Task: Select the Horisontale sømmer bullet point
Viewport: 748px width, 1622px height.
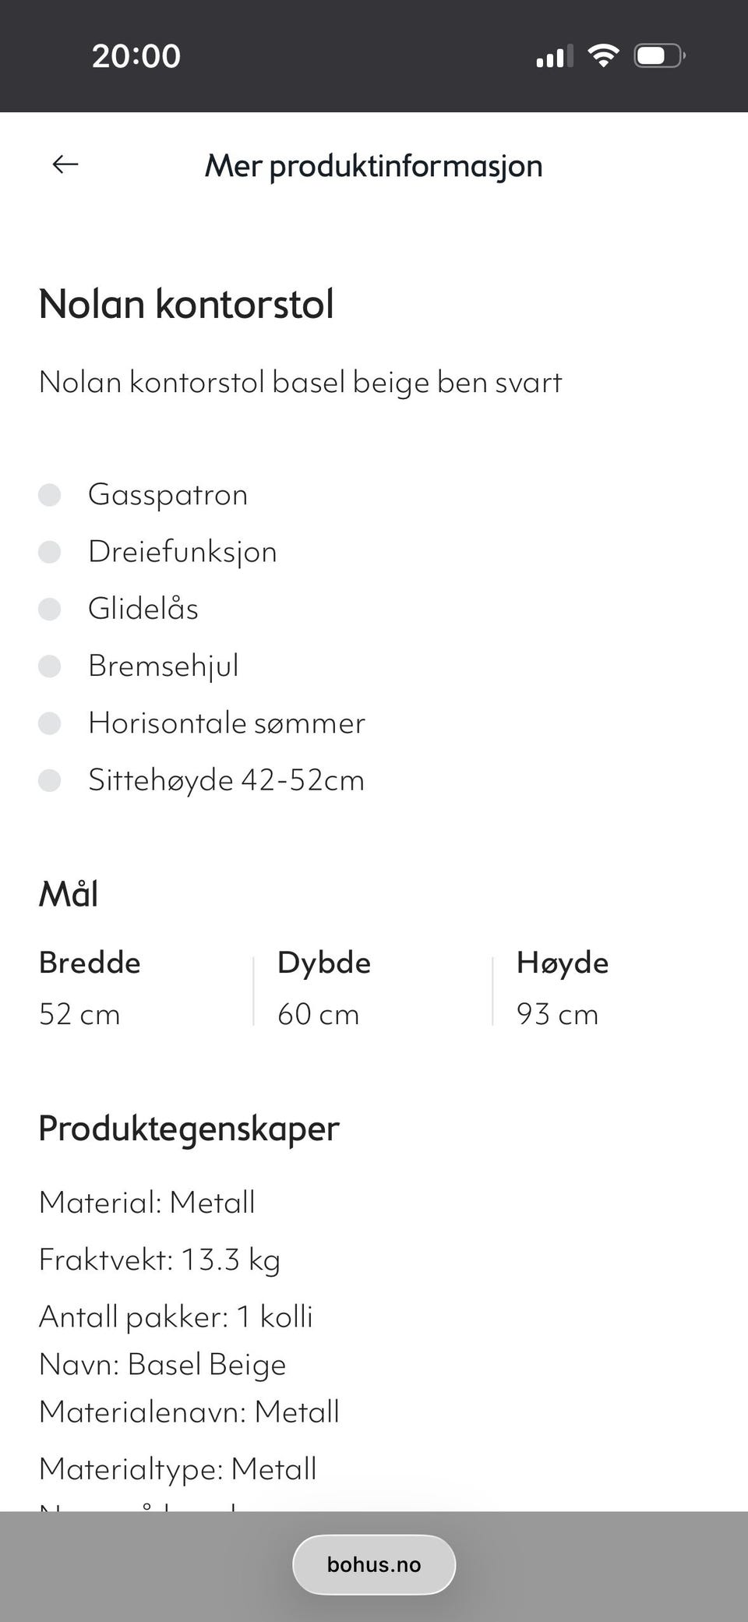Action: coord(50,723)
